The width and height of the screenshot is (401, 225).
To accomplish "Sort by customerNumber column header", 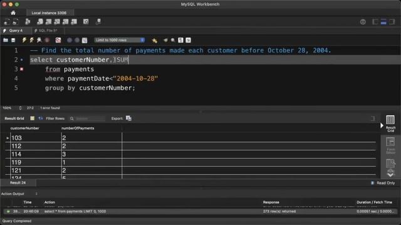I will pos(25,128).
